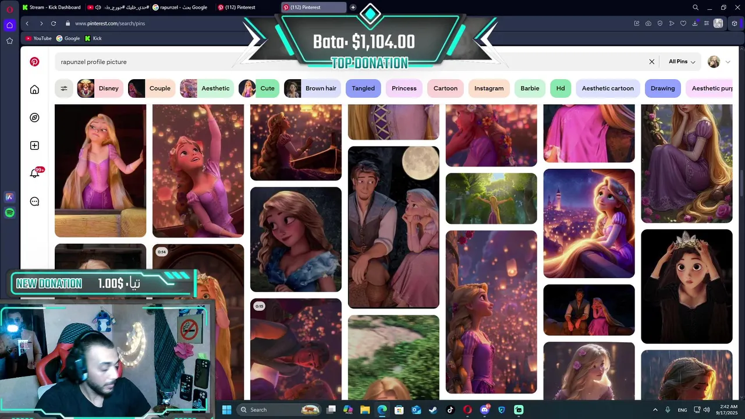Select the Tangled filter chip
This screenshot has height=419, width=745.
click(x=363, y=88)
